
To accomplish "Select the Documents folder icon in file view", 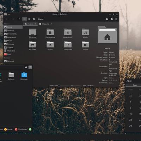I will point(50,32).
